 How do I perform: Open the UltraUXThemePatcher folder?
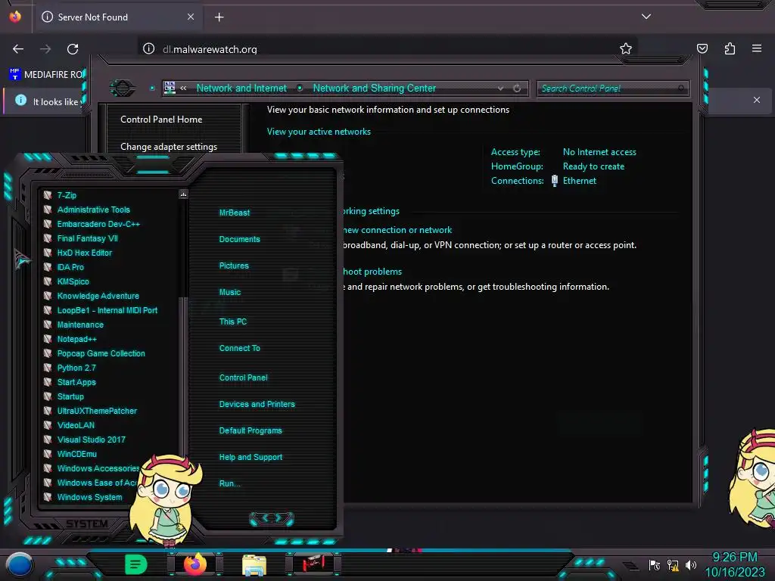(x=97, y=411)
